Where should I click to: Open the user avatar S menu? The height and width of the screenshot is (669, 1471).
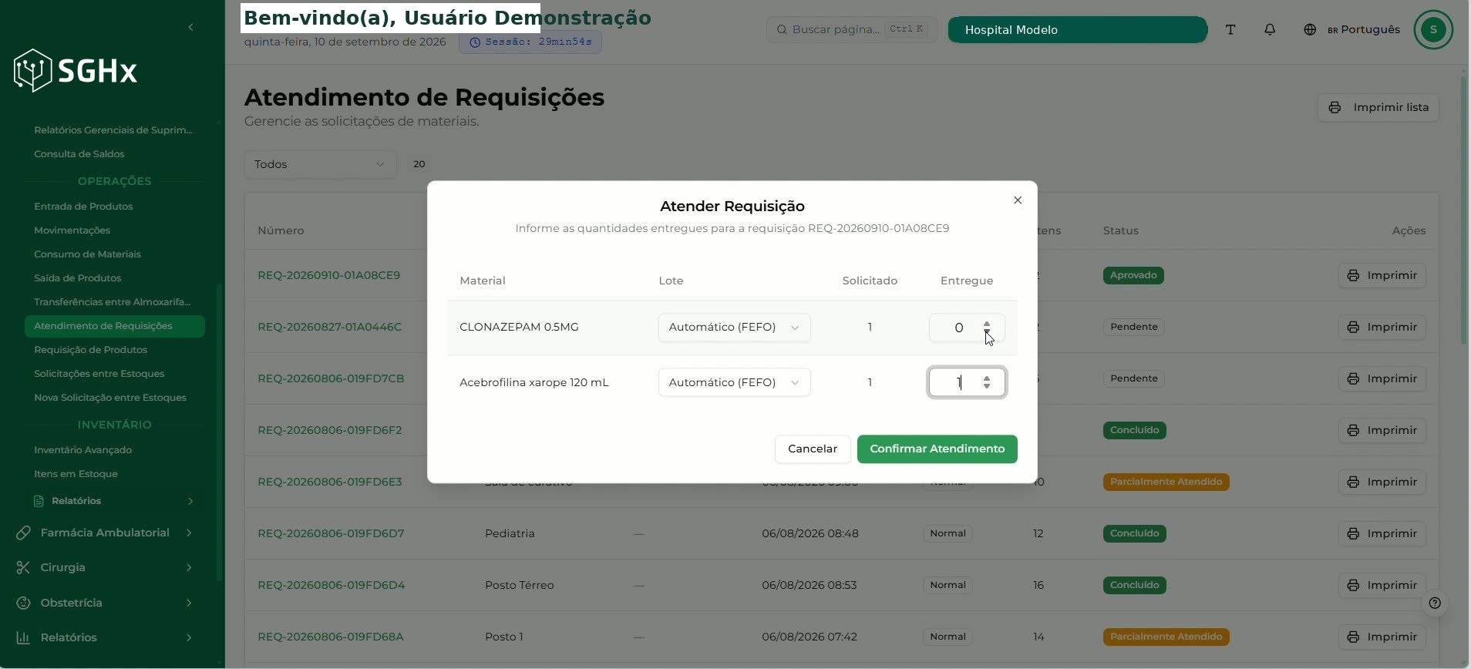coord(1433,29)
